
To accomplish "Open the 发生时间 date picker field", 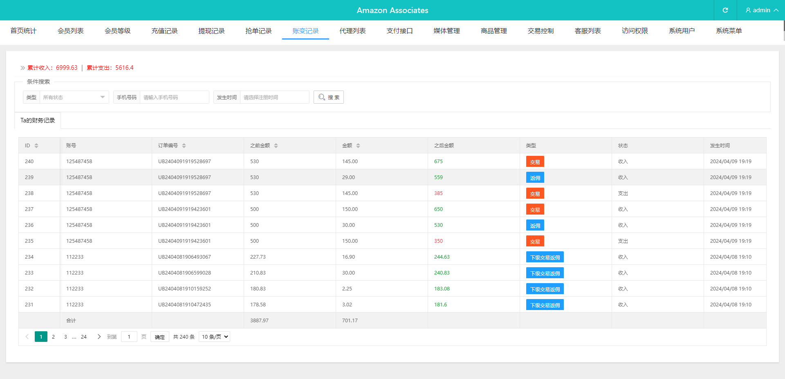I will [274, 97].
